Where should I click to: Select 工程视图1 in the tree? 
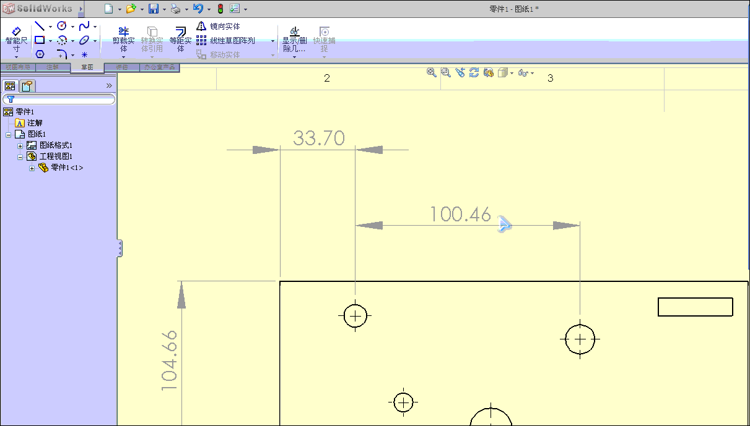tap(56, 156)
